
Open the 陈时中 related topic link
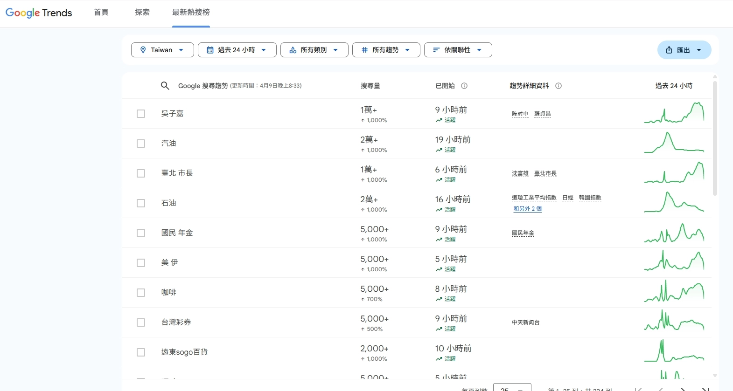click(x=520, y=114)
